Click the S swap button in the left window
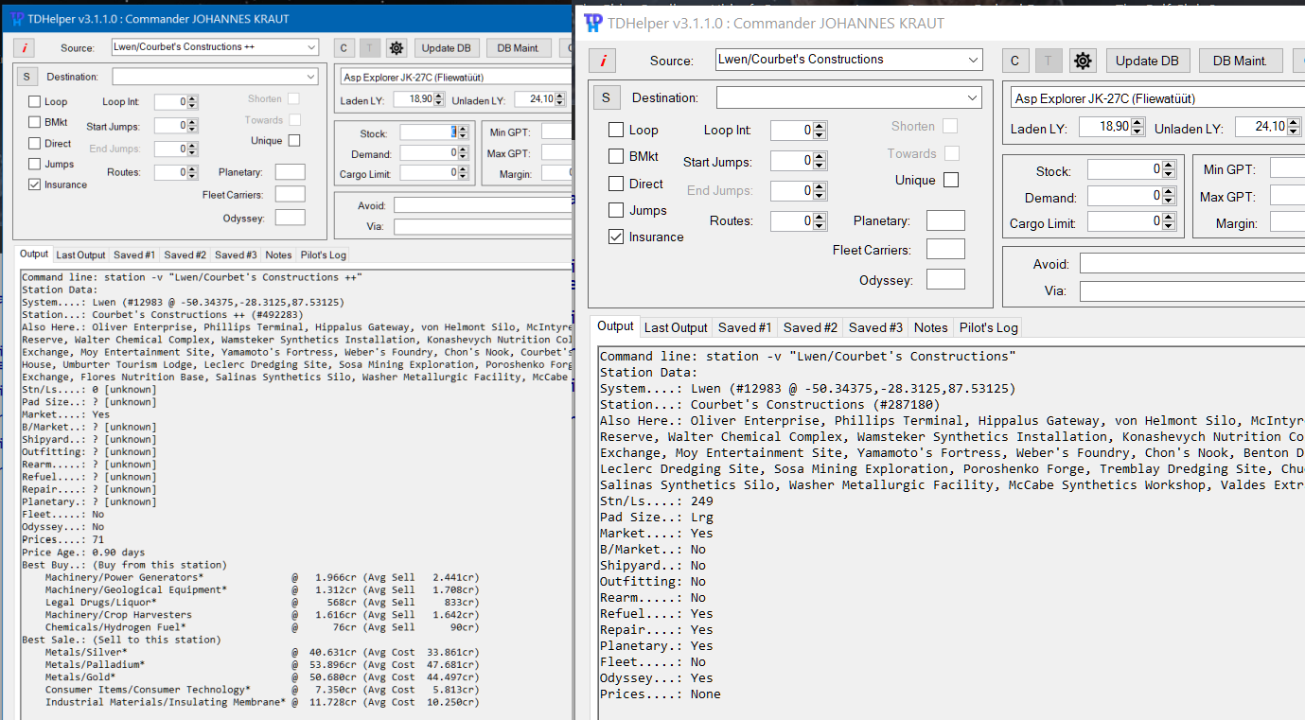 pyautogui.click(x=26, y=77)
